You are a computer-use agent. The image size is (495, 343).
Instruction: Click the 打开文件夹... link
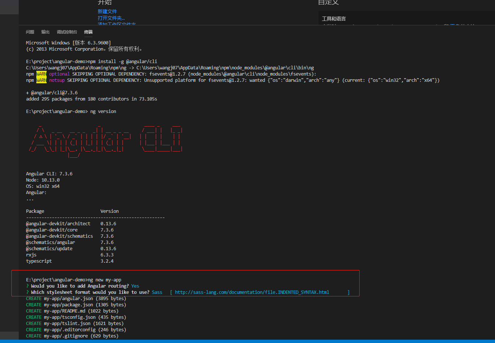point(111,18)
